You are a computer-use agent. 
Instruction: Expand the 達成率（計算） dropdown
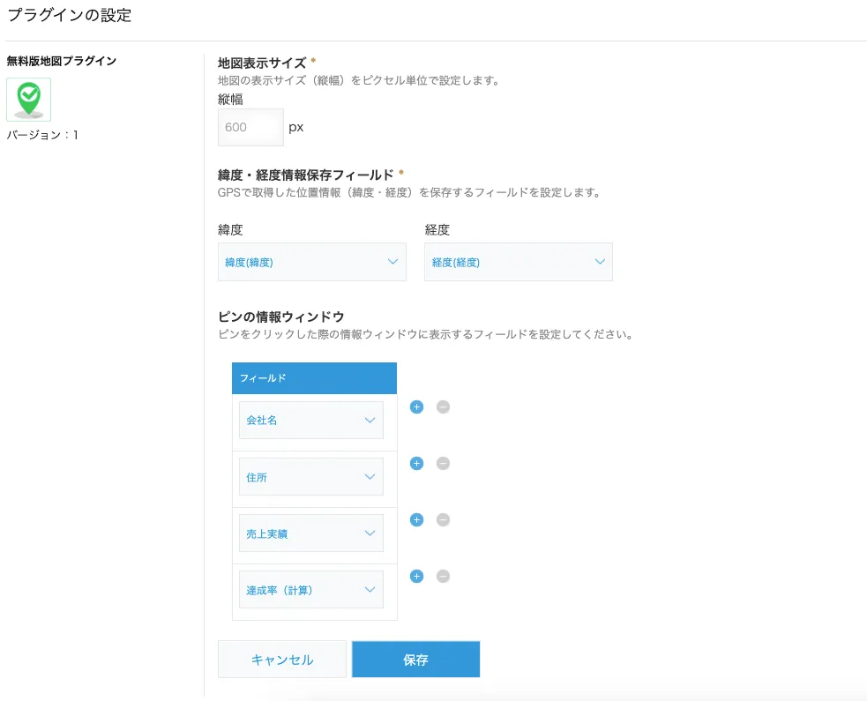pyautogui.click(x=310, y=590)
